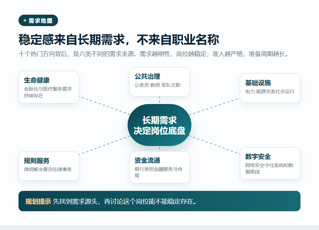This screenshot has width=319, height=230.
Task: Select the 基础设施 card title
Action: point(258,83)
